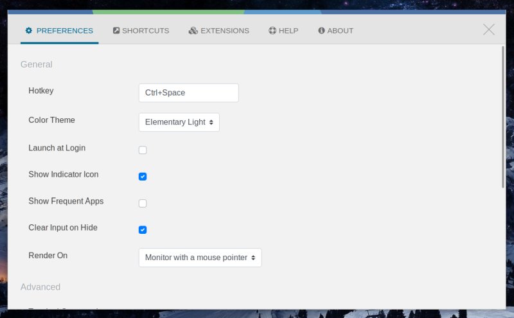This screenshot has height=318, width=514.
Task: Click the Clear Input on Hide label
Action: pyautogui.click(x=63, y=227)
